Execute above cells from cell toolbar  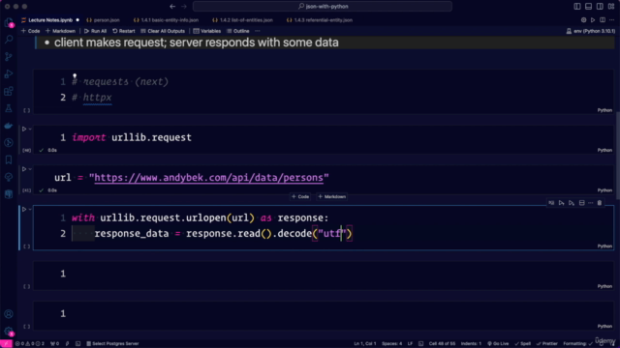pyautogui.click(x=561, y=203)
